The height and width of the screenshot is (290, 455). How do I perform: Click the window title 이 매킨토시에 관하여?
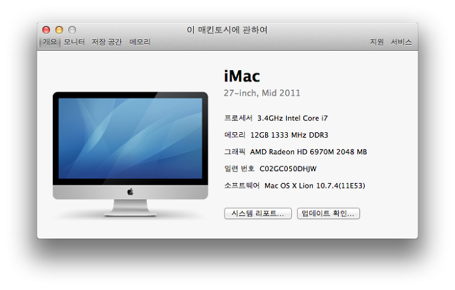click(x=227, y=30)
